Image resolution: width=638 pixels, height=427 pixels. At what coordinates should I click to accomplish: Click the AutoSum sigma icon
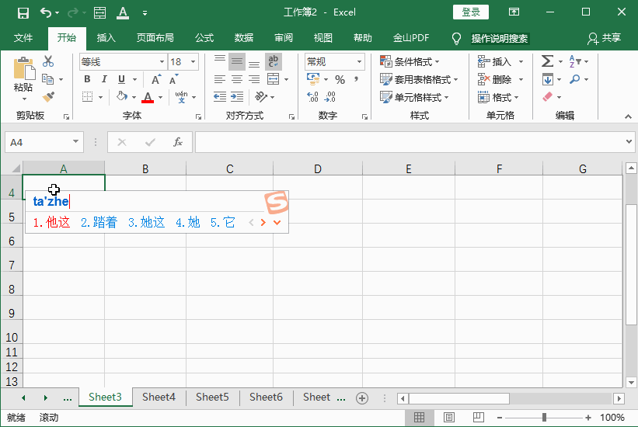(547, 61)
